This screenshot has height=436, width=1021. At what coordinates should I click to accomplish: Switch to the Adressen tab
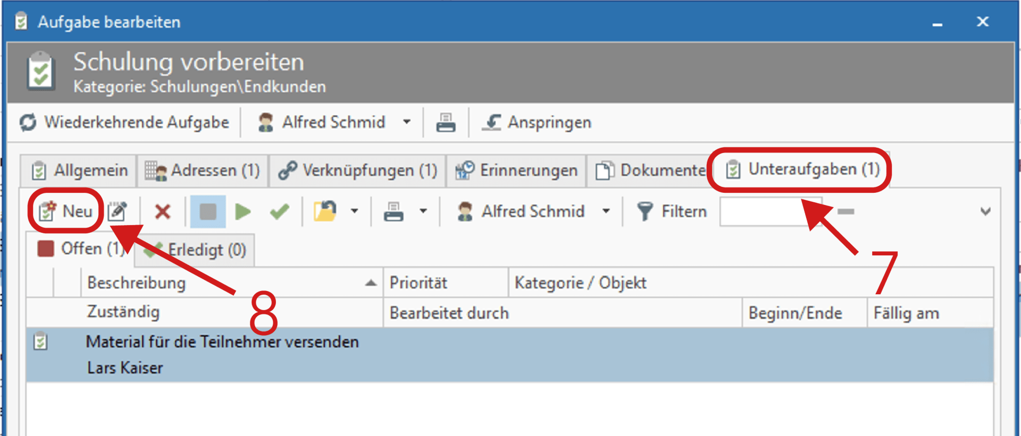(x=202, y=170)
